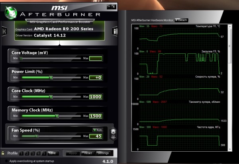
Task: Select profile slot 4
Action: [38, 153]
